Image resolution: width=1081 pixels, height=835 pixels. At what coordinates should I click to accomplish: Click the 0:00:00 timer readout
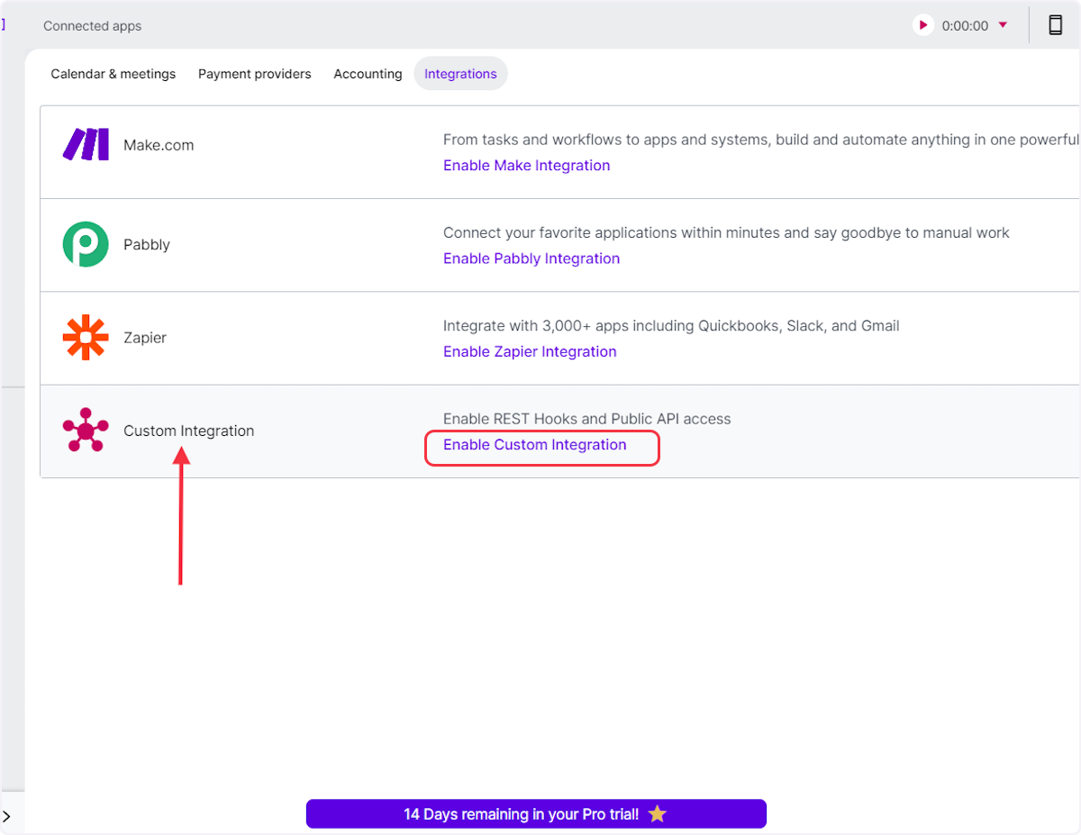(965, 26)
